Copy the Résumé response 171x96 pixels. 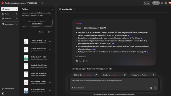(x=80, y=61)
